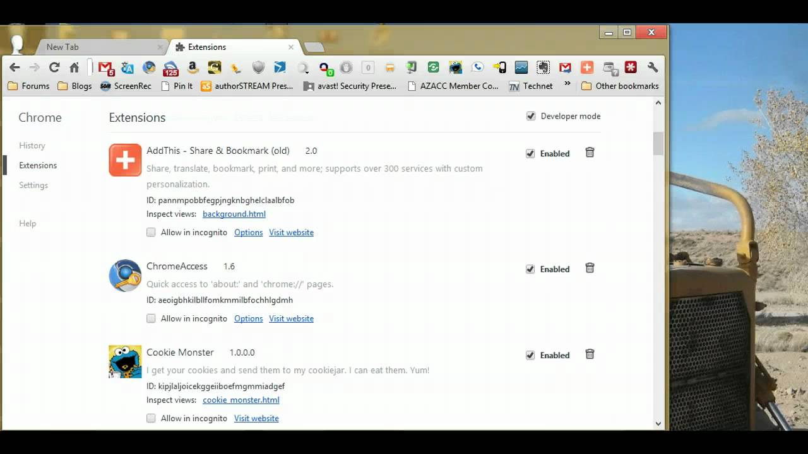Click the ChromeAccess toolbar icon

pos(149,67)
